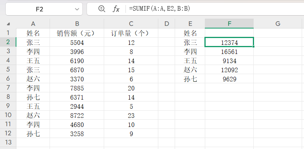Select column B header
The width and height of the screenshot is (304, 149).
pos(77,24)
